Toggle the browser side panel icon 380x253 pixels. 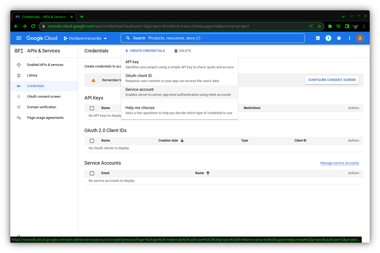pos(347,26)
